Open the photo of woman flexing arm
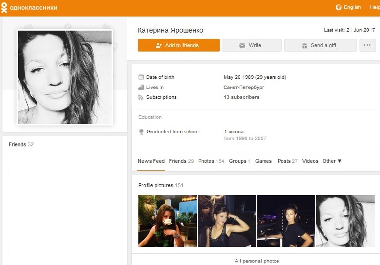The image size is (380, 265). (227, 221)
